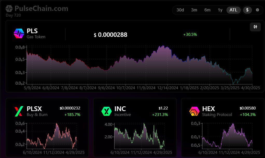265x158 pixels.
Task: Click the +30.5% change percentage
Action: pos(190,34)
